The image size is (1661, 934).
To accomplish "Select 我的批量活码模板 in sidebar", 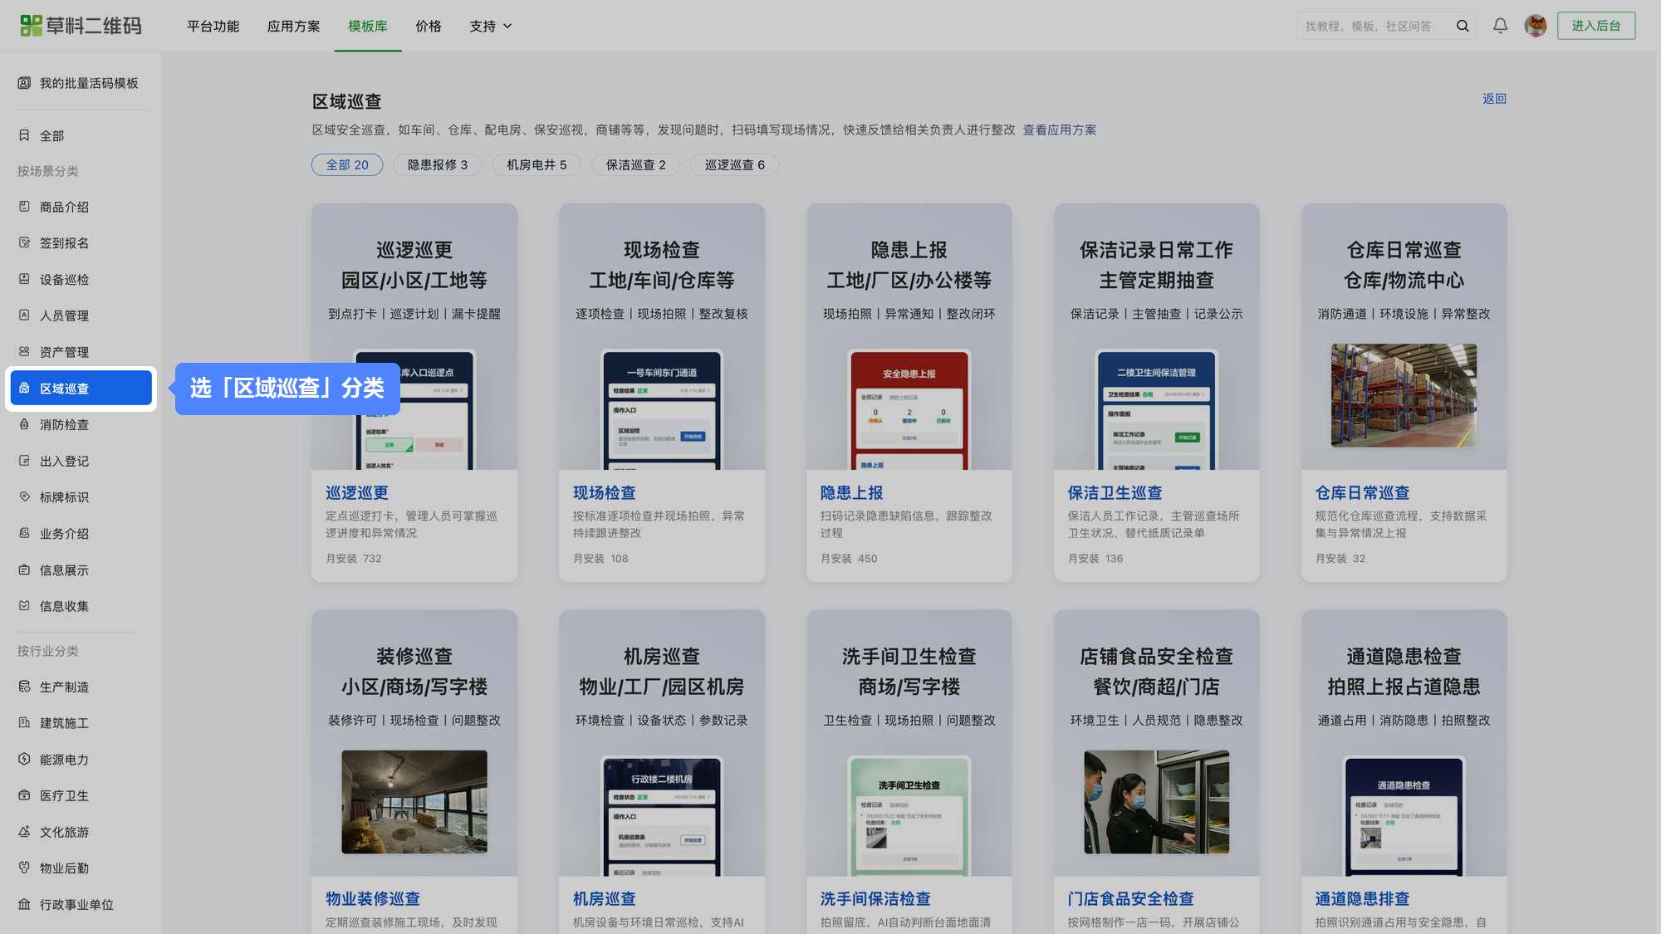I will point(80,83).
